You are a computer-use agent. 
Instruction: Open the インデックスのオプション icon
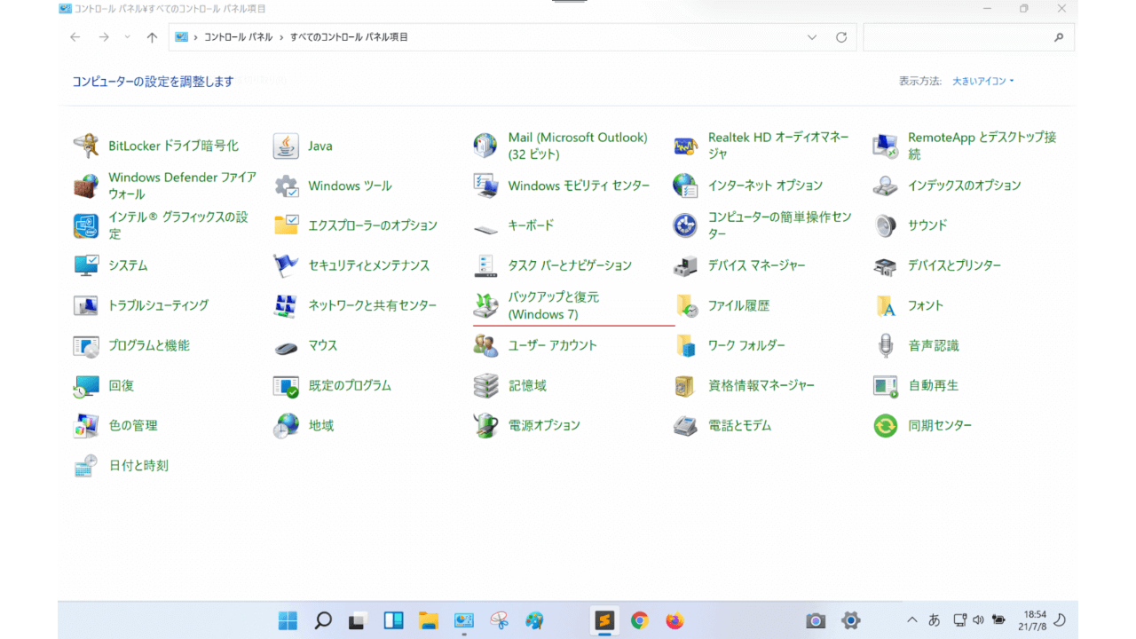pos(886,185)
